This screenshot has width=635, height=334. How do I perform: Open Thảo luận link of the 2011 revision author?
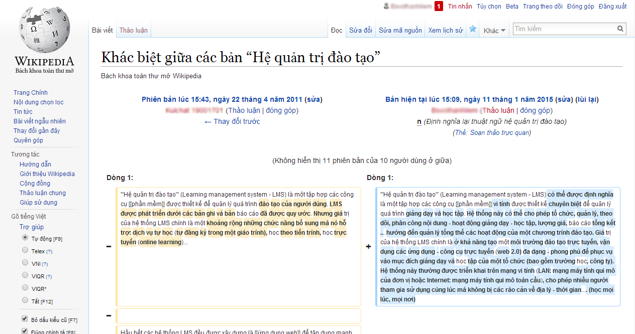pyautogui.click(x=244, y=110)
